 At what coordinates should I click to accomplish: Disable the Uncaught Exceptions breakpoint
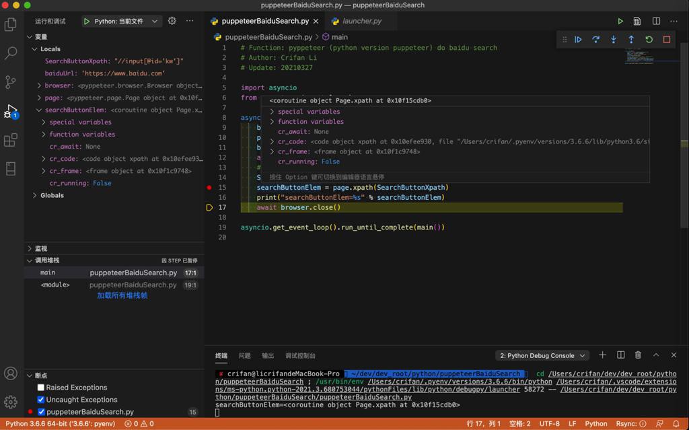pyautogui.click(x=41, y=400)
